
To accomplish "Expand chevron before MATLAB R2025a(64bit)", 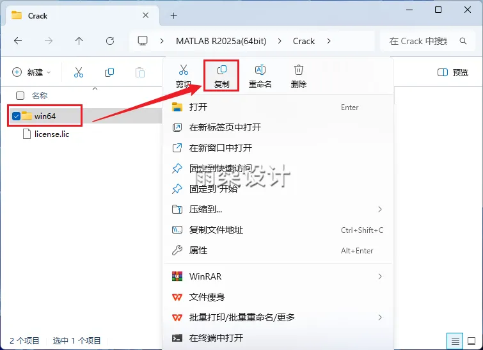I will coord(162,41).
